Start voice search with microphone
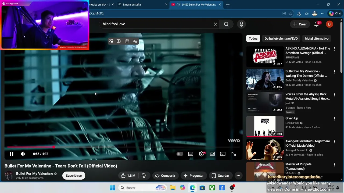The width and height of the screenshot is (344, 193). [241, 24]
